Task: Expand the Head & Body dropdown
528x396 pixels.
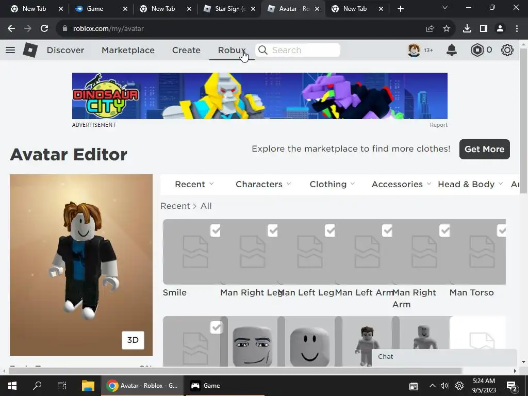Action: (470, 184)
